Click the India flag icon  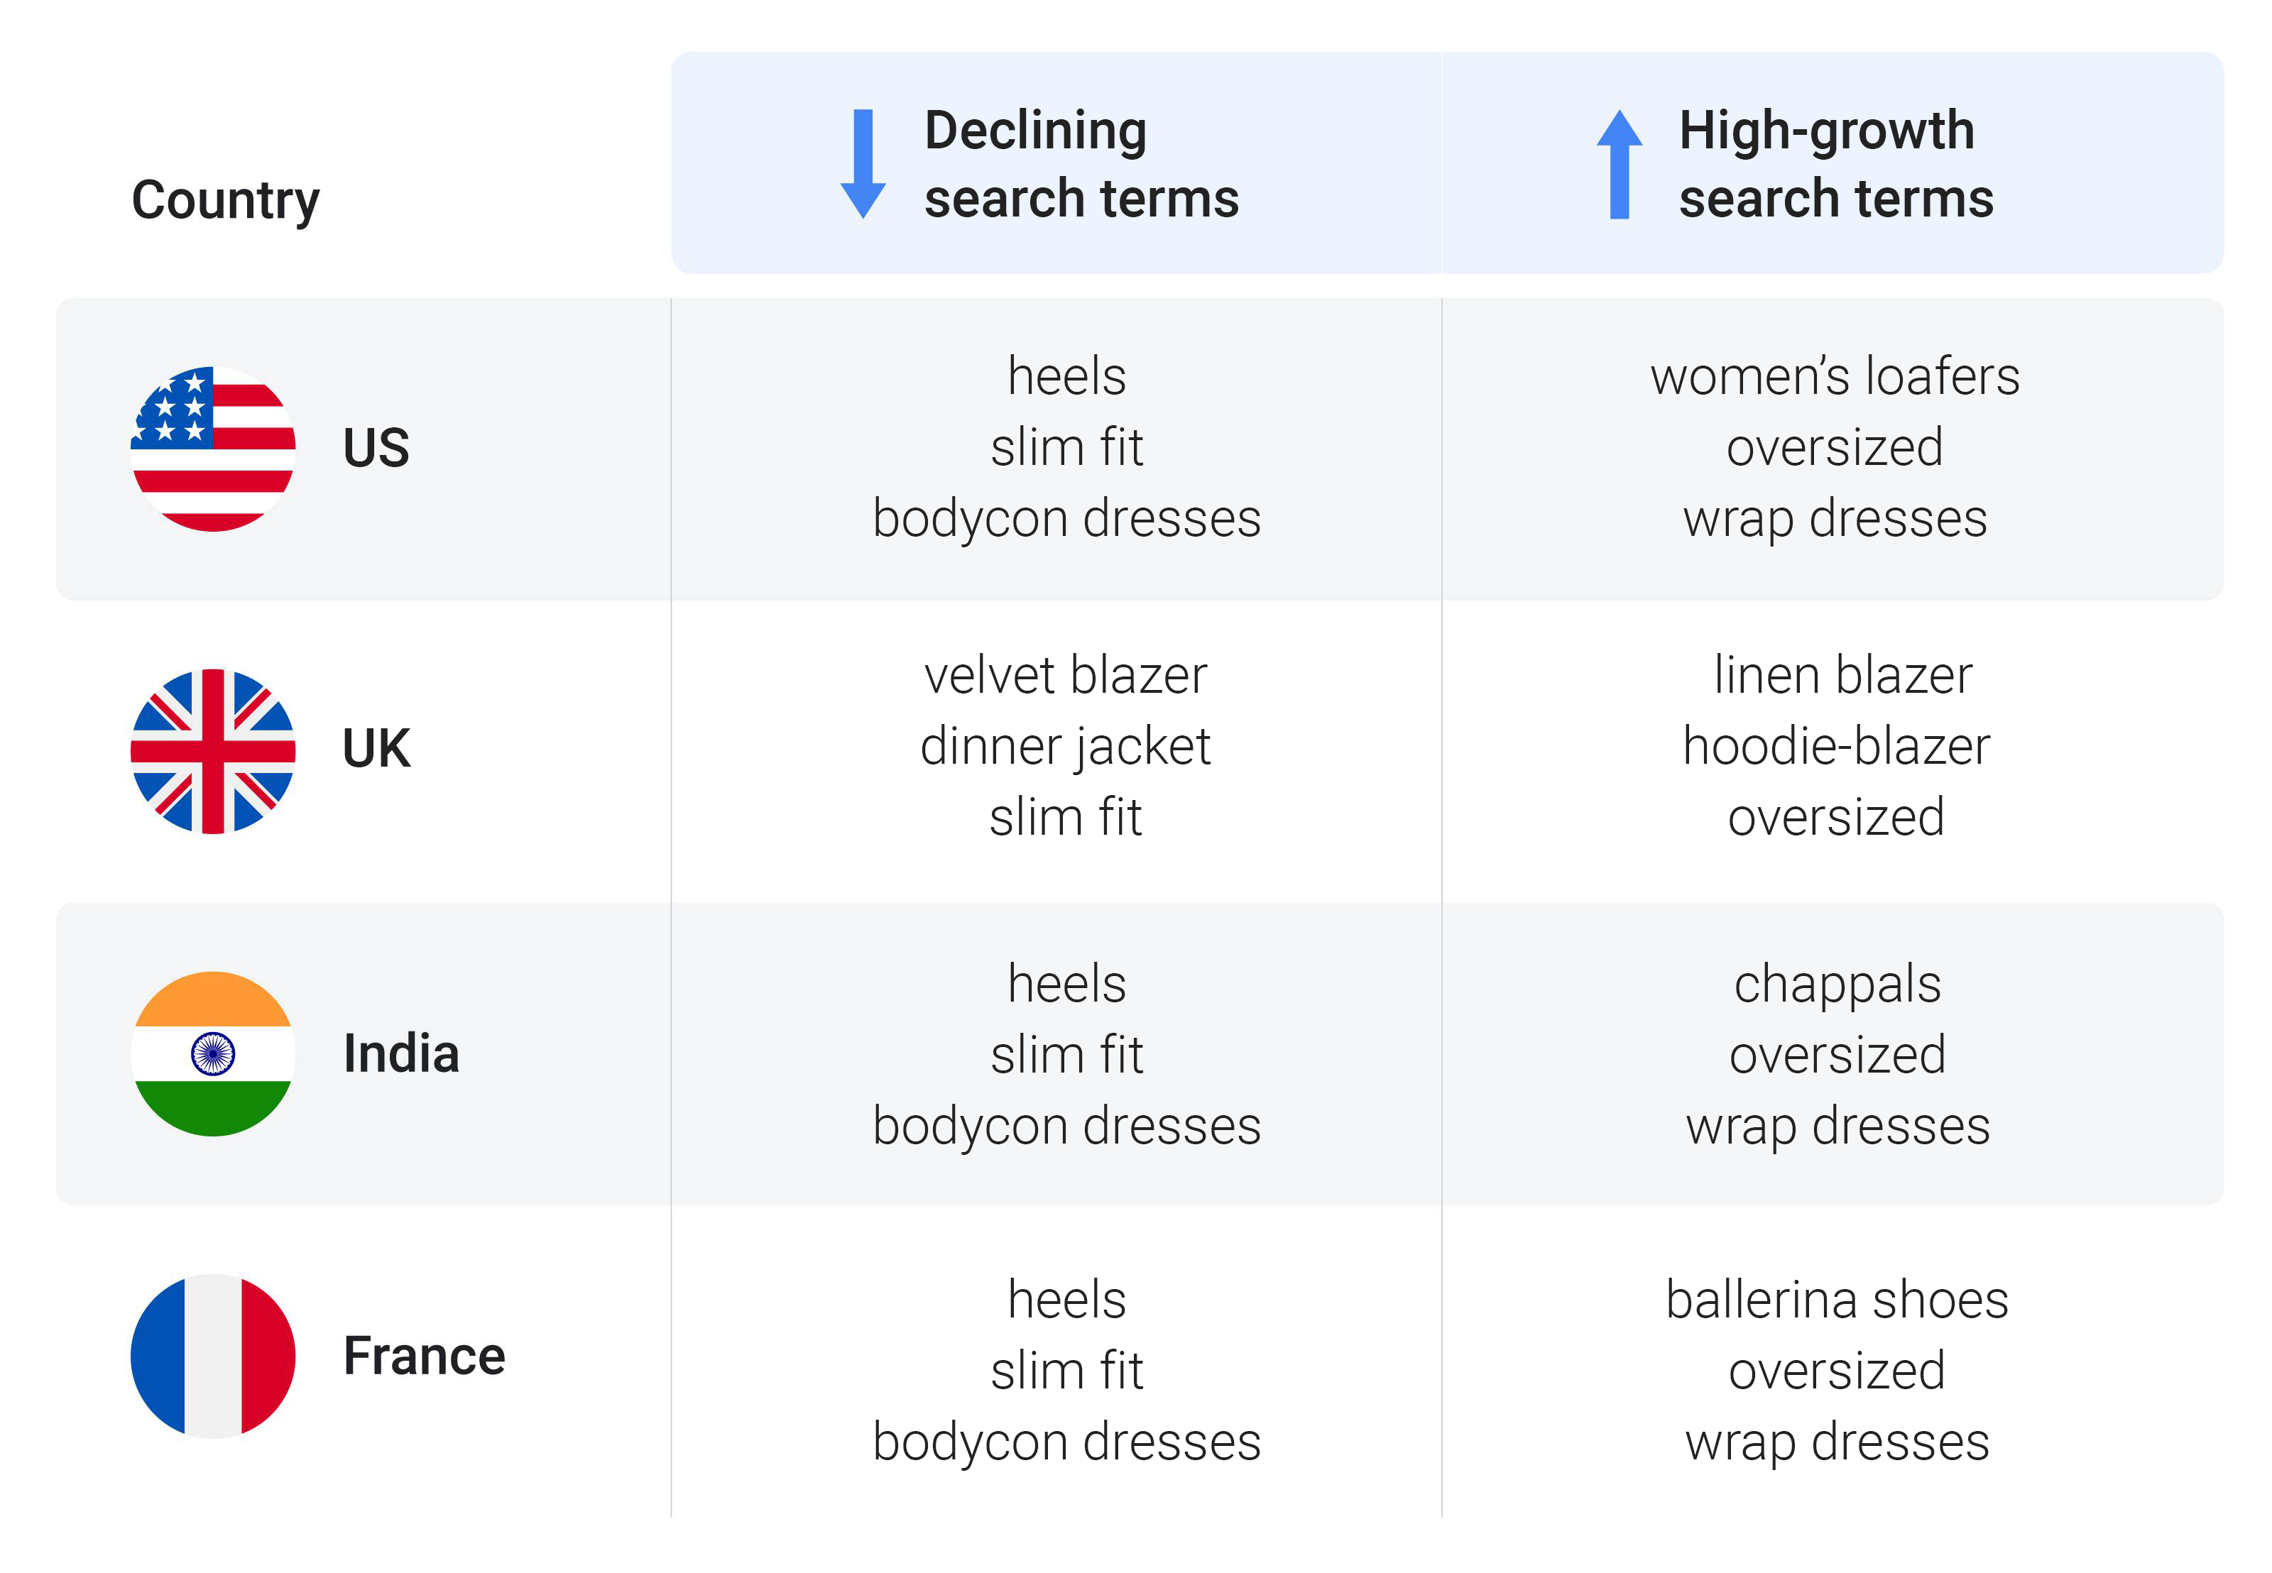tap(213, 1053)
